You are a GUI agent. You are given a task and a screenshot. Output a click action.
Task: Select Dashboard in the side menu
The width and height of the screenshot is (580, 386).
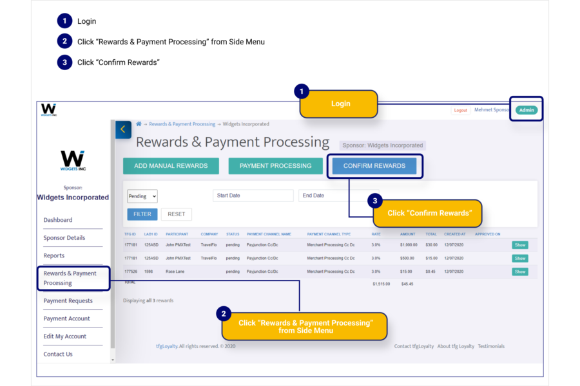coord(58,219)
